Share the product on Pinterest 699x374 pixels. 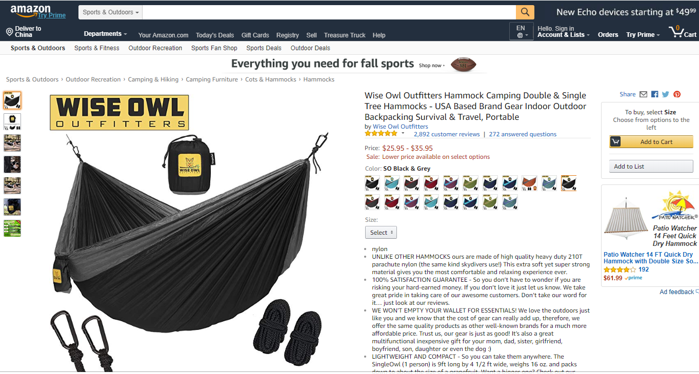coord(677,94)
